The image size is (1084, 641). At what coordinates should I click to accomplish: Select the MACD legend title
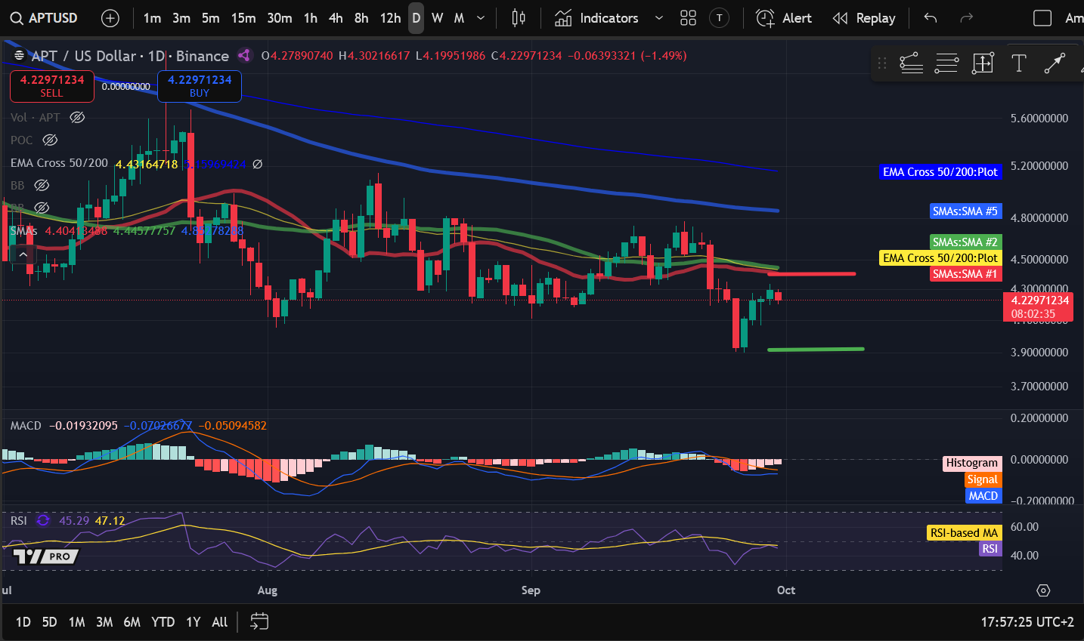(26, 426)
